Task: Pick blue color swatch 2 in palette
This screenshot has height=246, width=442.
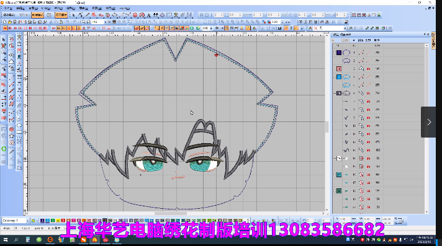Action: click(x=47, y=221)
